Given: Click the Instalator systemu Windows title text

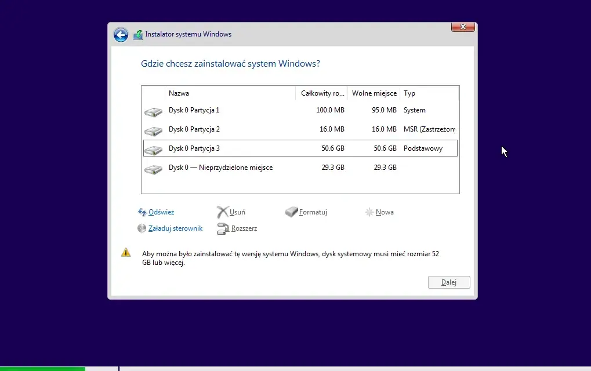Looking at the screenshot, I should (x=188, y=34).
